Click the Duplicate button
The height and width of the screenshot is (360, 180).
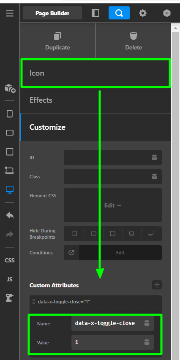pos(57,41)
